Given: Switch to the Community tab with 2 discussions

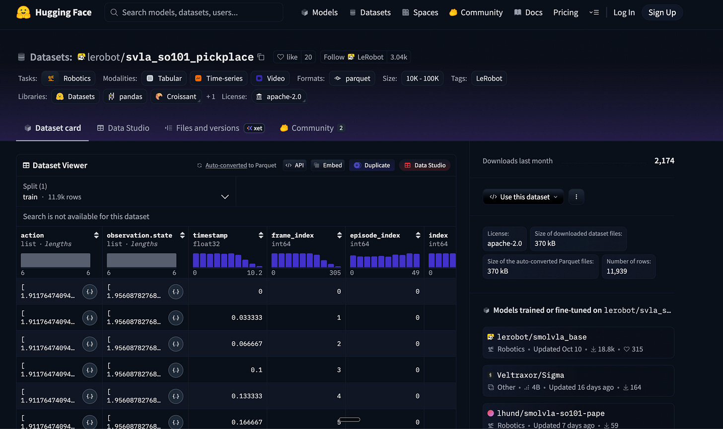Looking at the screenshot, I should pyautogui.click(x=312, y=128).
